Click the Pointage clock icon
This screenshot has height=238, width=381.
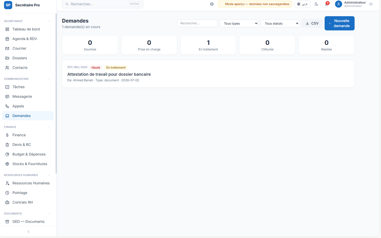point(7,193)
